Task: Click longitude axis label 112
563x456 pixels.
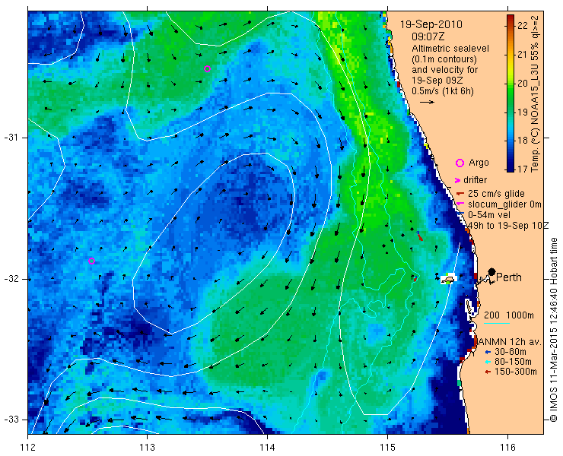Action: tap(28, 448)
